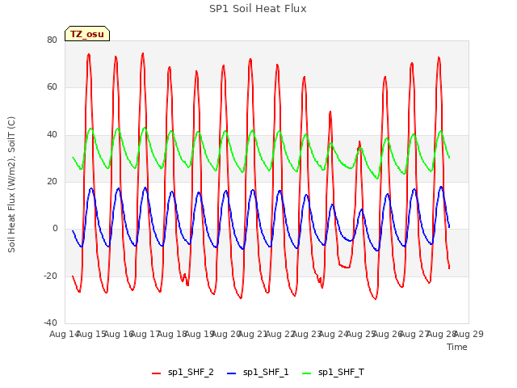This screenshot has height=388, width=517.
Task: Click the -20 tick on the y-axis
Action: click(50, 276)
